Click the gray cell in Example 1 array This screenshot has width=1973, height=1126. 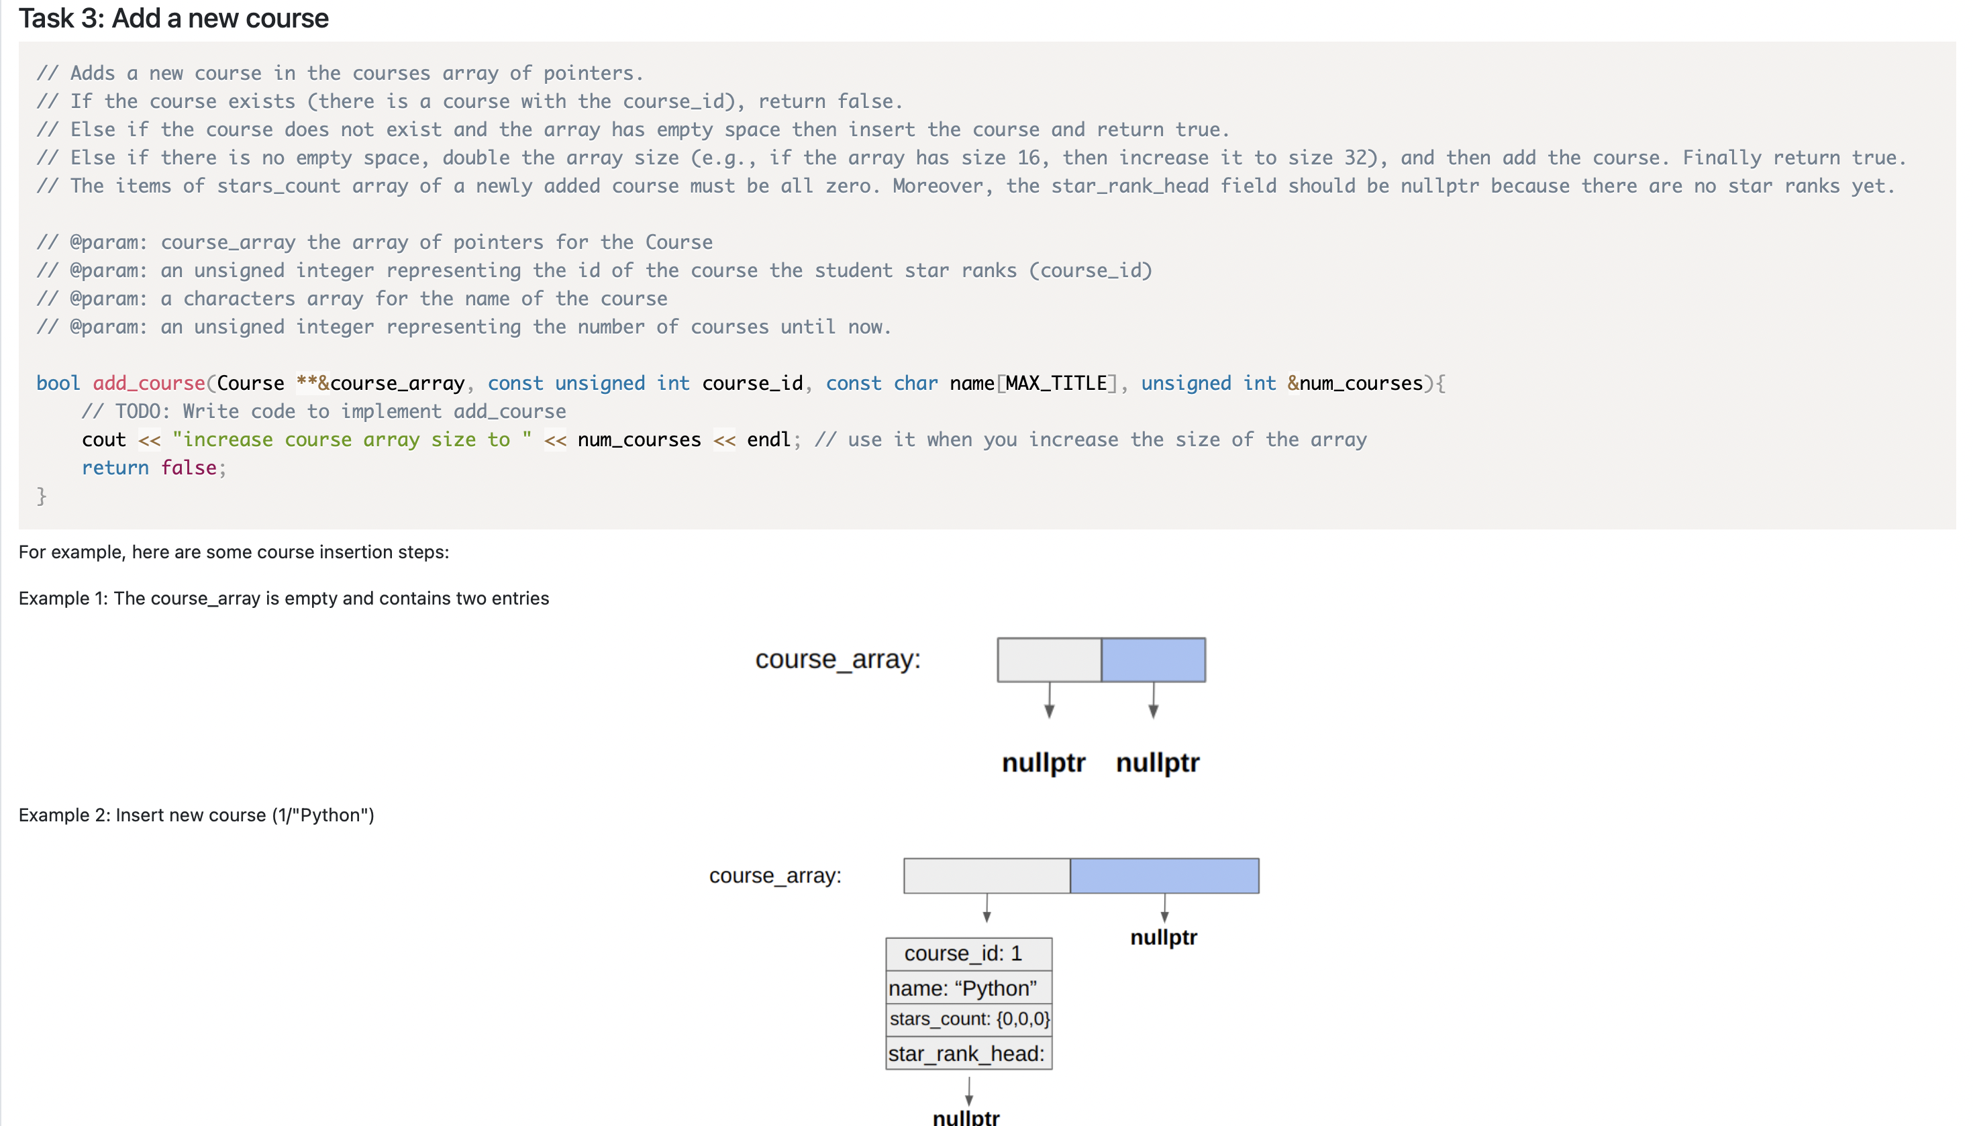click(1049, 660)
